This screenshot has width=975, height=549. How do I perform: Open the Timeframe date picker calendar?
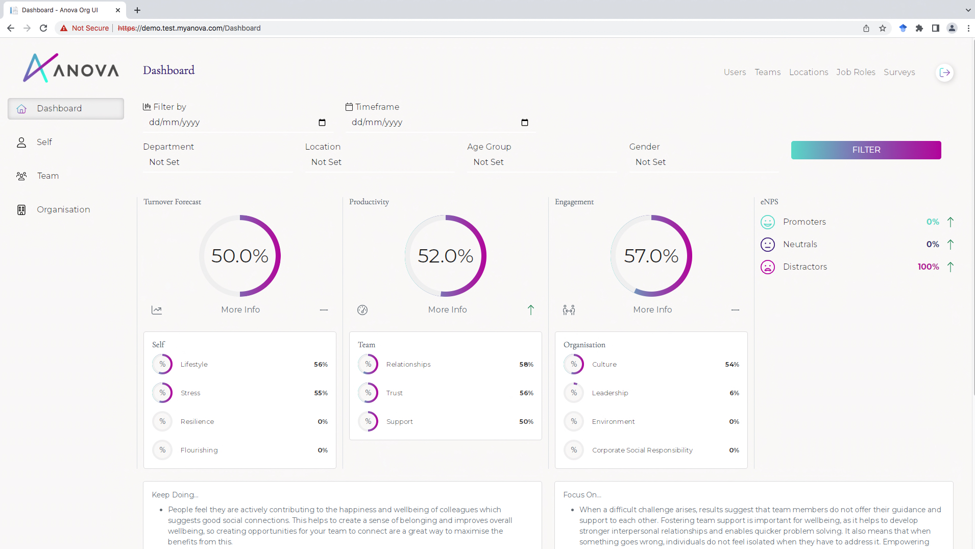click(524, 123)
